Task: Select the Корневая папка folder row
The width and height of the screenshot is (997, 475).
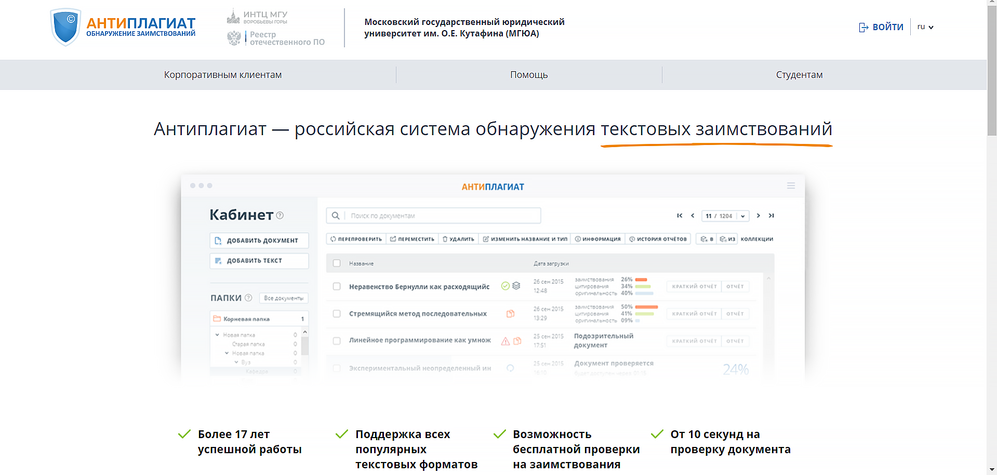Action: pos(259,319)
